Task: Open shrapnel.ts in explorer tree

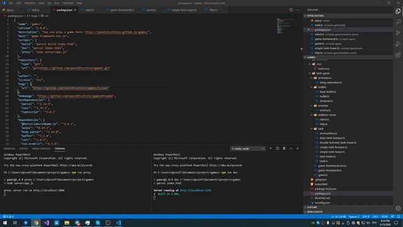Action: [326, 101]
